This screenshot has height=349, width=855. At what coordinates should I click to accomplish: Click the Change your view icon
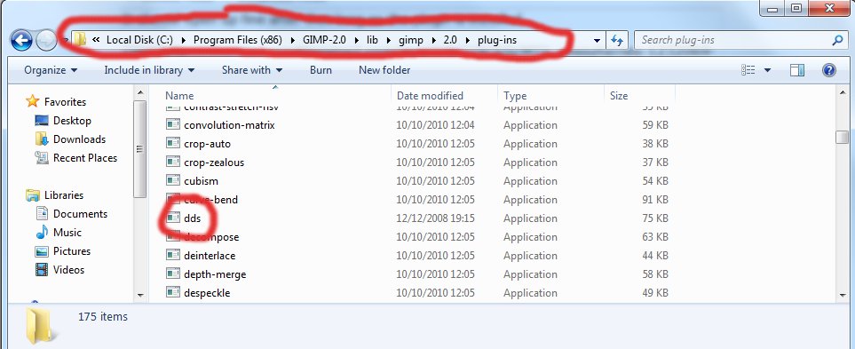(x=748, y=70)
